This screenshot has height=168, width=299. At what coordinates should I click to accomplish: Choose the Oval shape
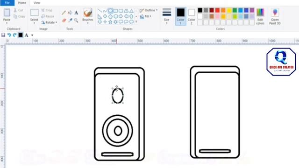tap(110, 11)
